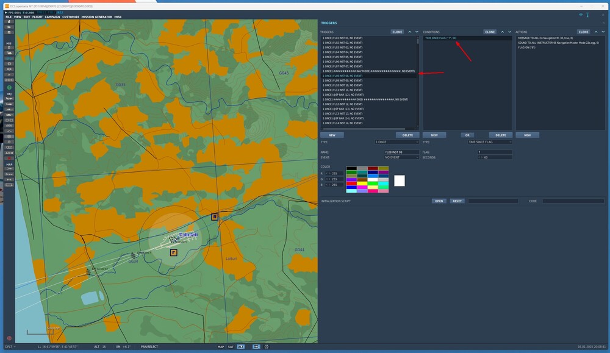Toggle SAT map view mode
This screenshot has width=610, height=353.
(x=231, y=346)
